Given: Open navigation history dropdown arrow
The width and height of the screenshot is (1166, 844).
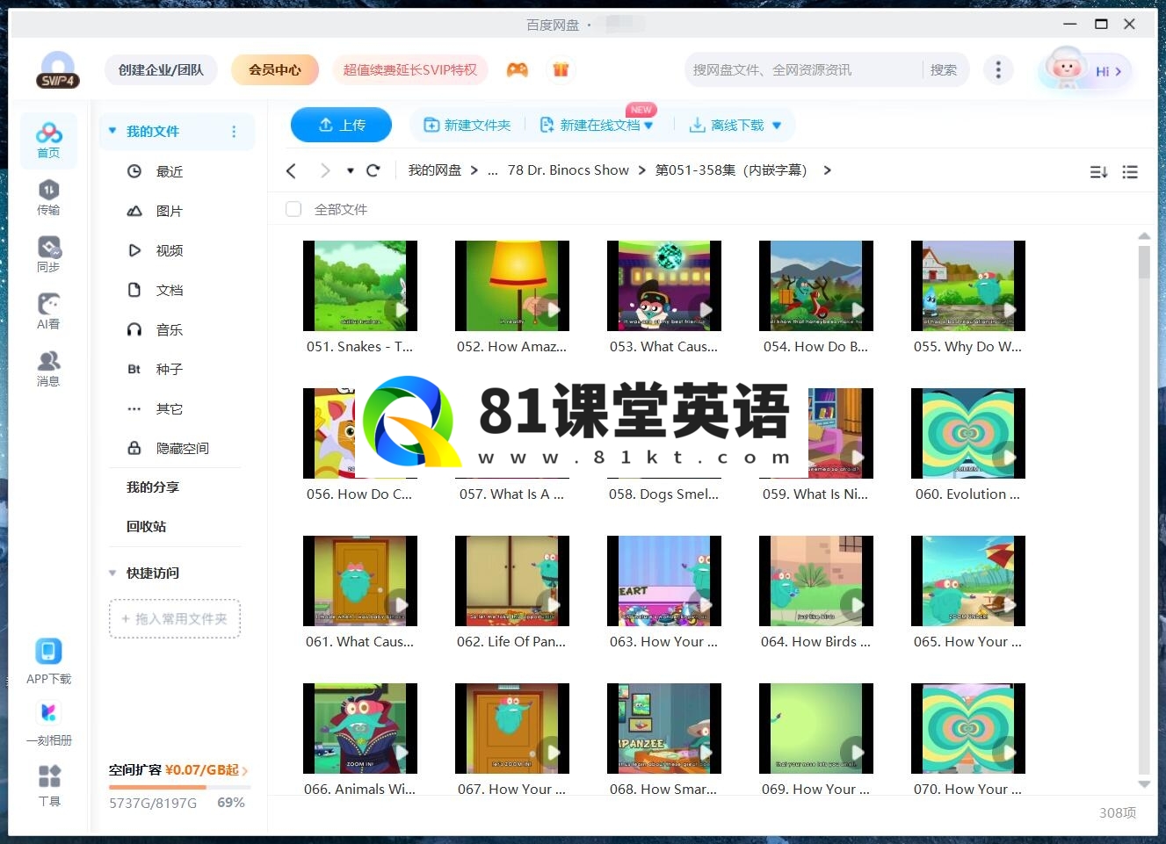Looking at the screenshot, I should [350, 170].
